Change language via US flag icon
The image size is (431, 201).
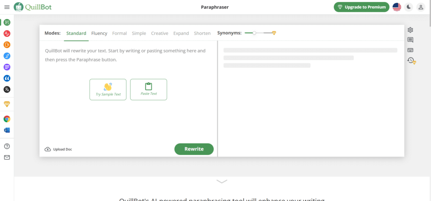(396, 7)
